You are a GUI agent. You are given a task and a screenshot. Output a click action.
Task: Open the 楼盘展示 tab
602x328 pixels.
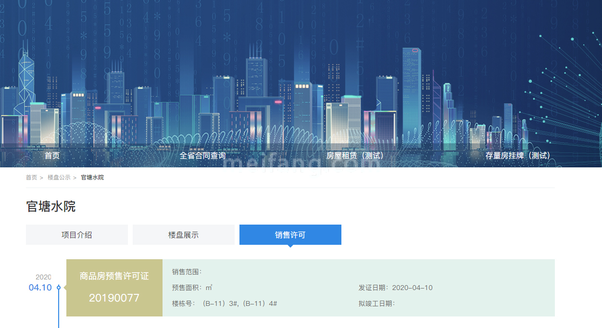coord(183,235)
